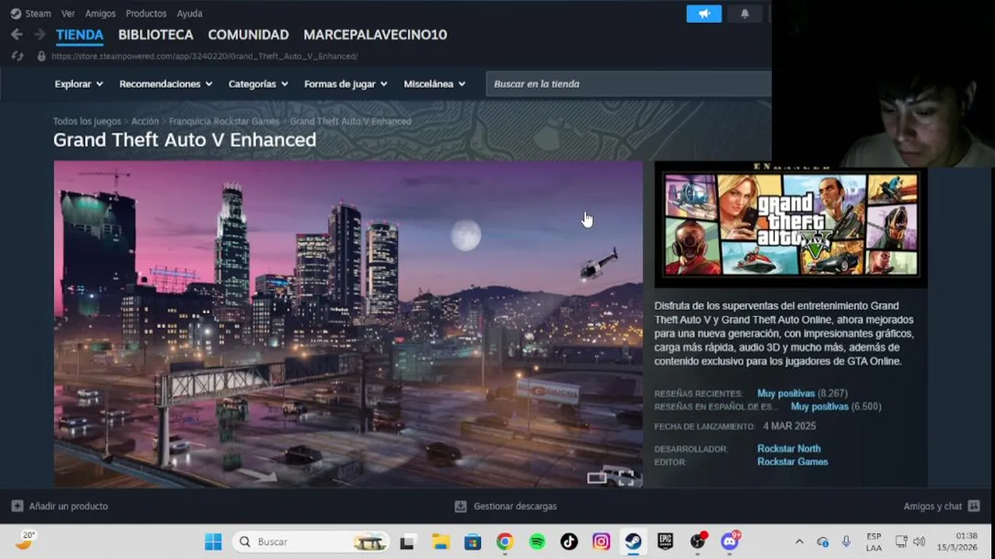The image size is (995, 559).
Task: Open the bell notifications icon
Action: pyautogui.click(x=745, y=13)
